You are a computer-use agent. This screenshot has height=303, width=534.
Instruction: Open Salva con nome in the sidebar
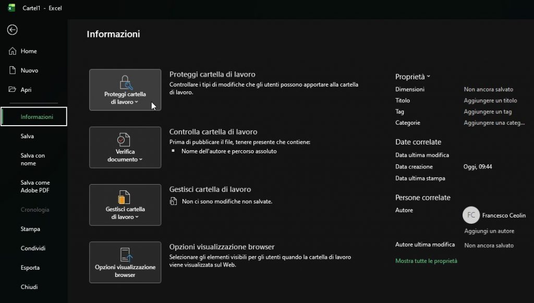(x=33, y=160)
